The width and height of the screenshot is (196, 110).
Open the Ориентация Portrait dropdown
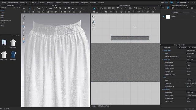tap(191, 62)
